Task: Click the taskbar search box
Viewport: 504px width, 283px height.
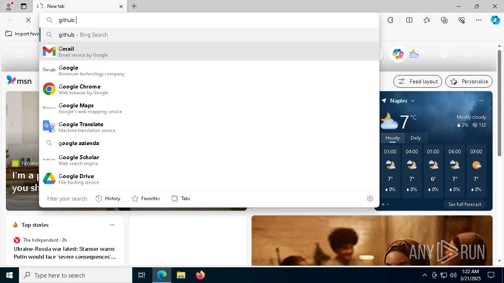Action: (x=76, y=275)
